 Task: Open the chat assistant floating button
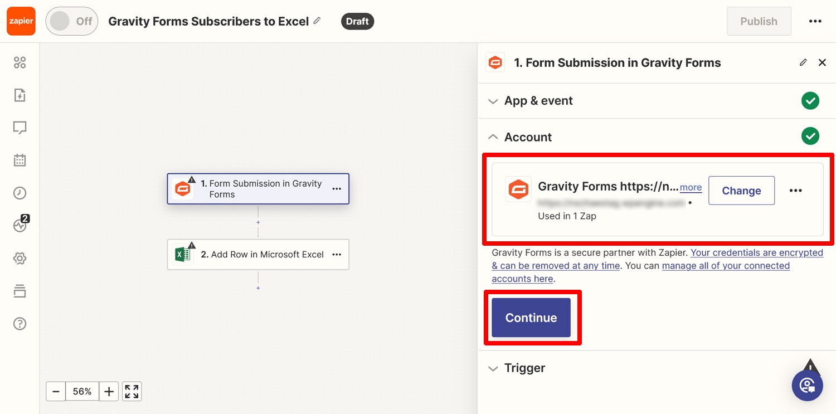point(808,386)
